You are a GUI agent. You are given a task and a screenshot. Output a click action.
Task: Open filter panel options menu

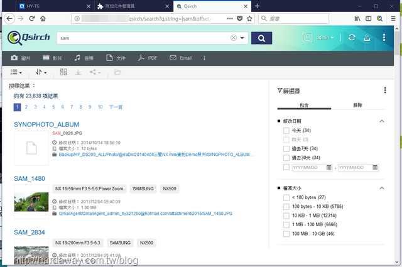click(385, 90)
